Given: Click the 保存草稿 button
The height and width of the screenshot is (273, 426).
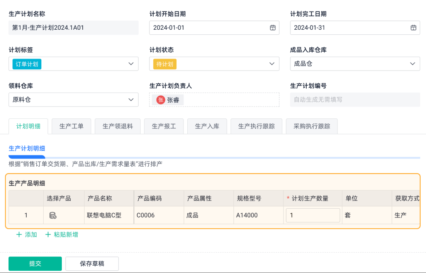Looking at the screenshot, I should tap(92, 264).
